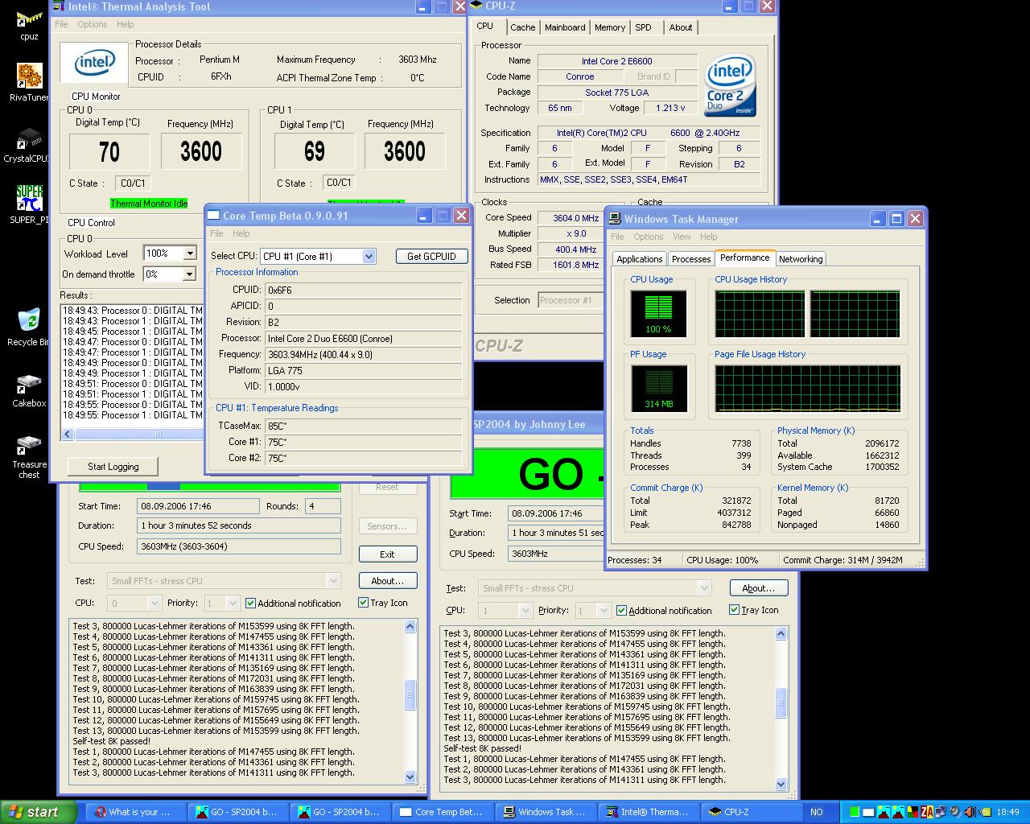Viewport: 1030px width, 824px height.
Task: Click the Windows Task Manager title bar icon
Action: click(616, 219)
